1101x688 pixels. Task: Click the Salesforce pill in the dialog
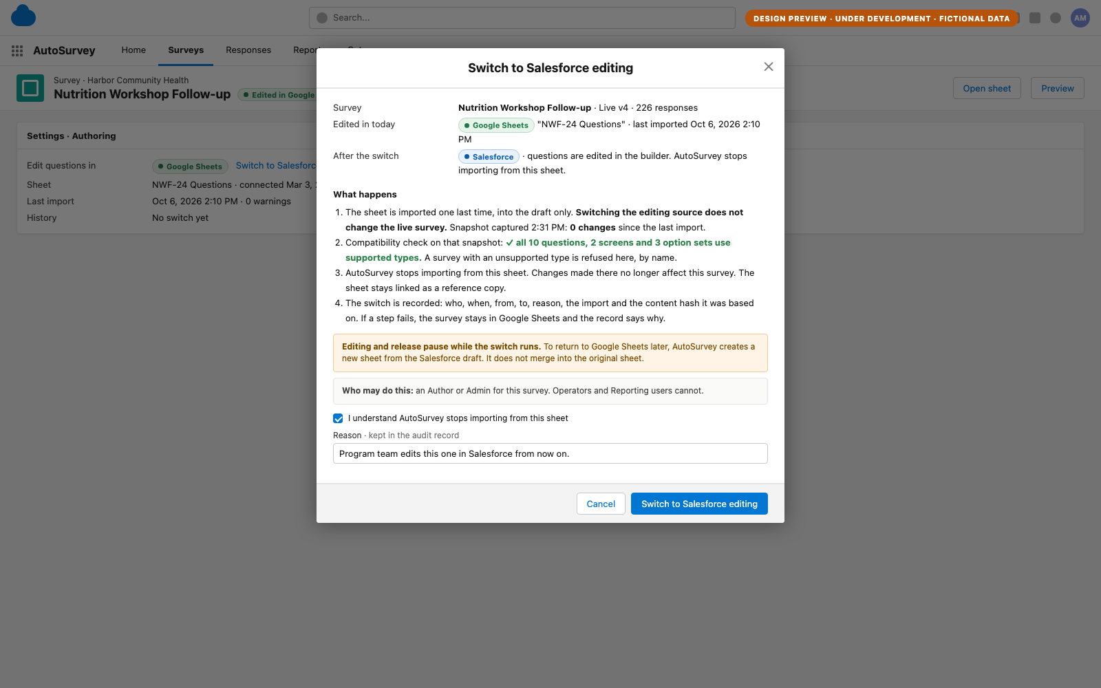tap(489, 157)
